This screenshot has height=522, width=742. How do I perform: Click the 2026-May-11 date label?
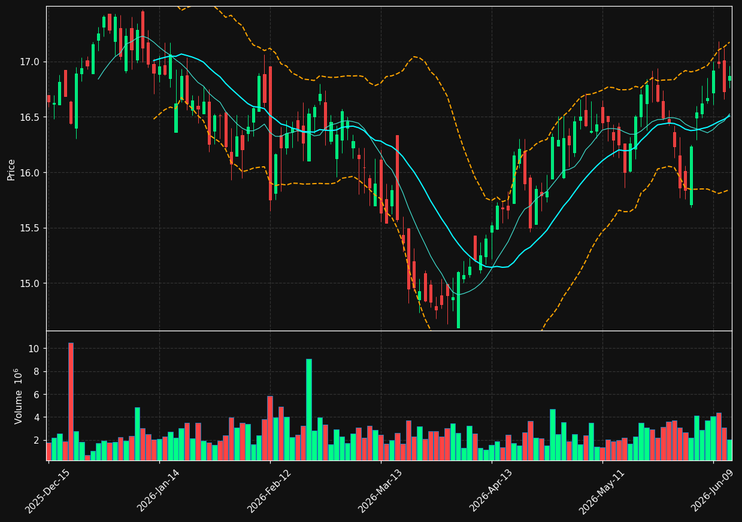click(601, 491)
